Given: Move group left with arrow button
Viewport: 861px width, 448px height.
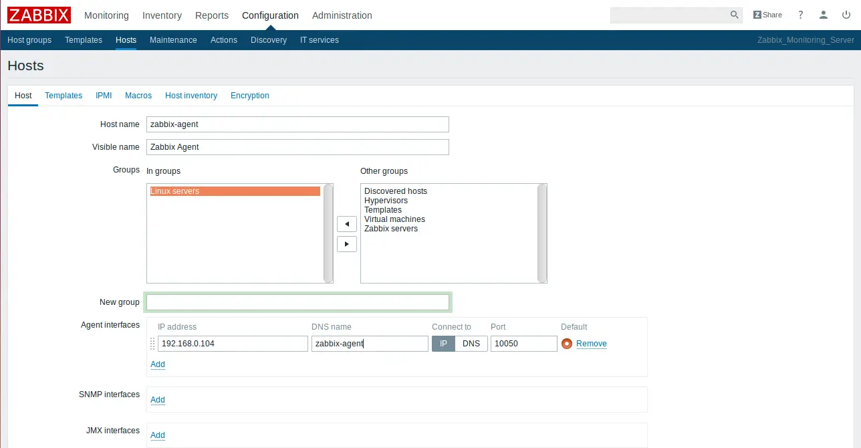Looking at the screenshot, I should 346,223.
